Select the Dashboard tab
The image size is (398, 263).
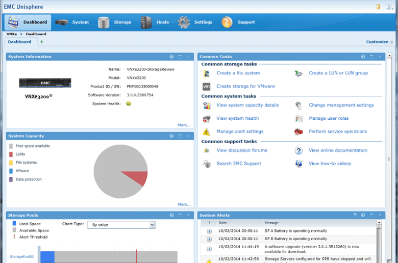click(x=19, y=42)
